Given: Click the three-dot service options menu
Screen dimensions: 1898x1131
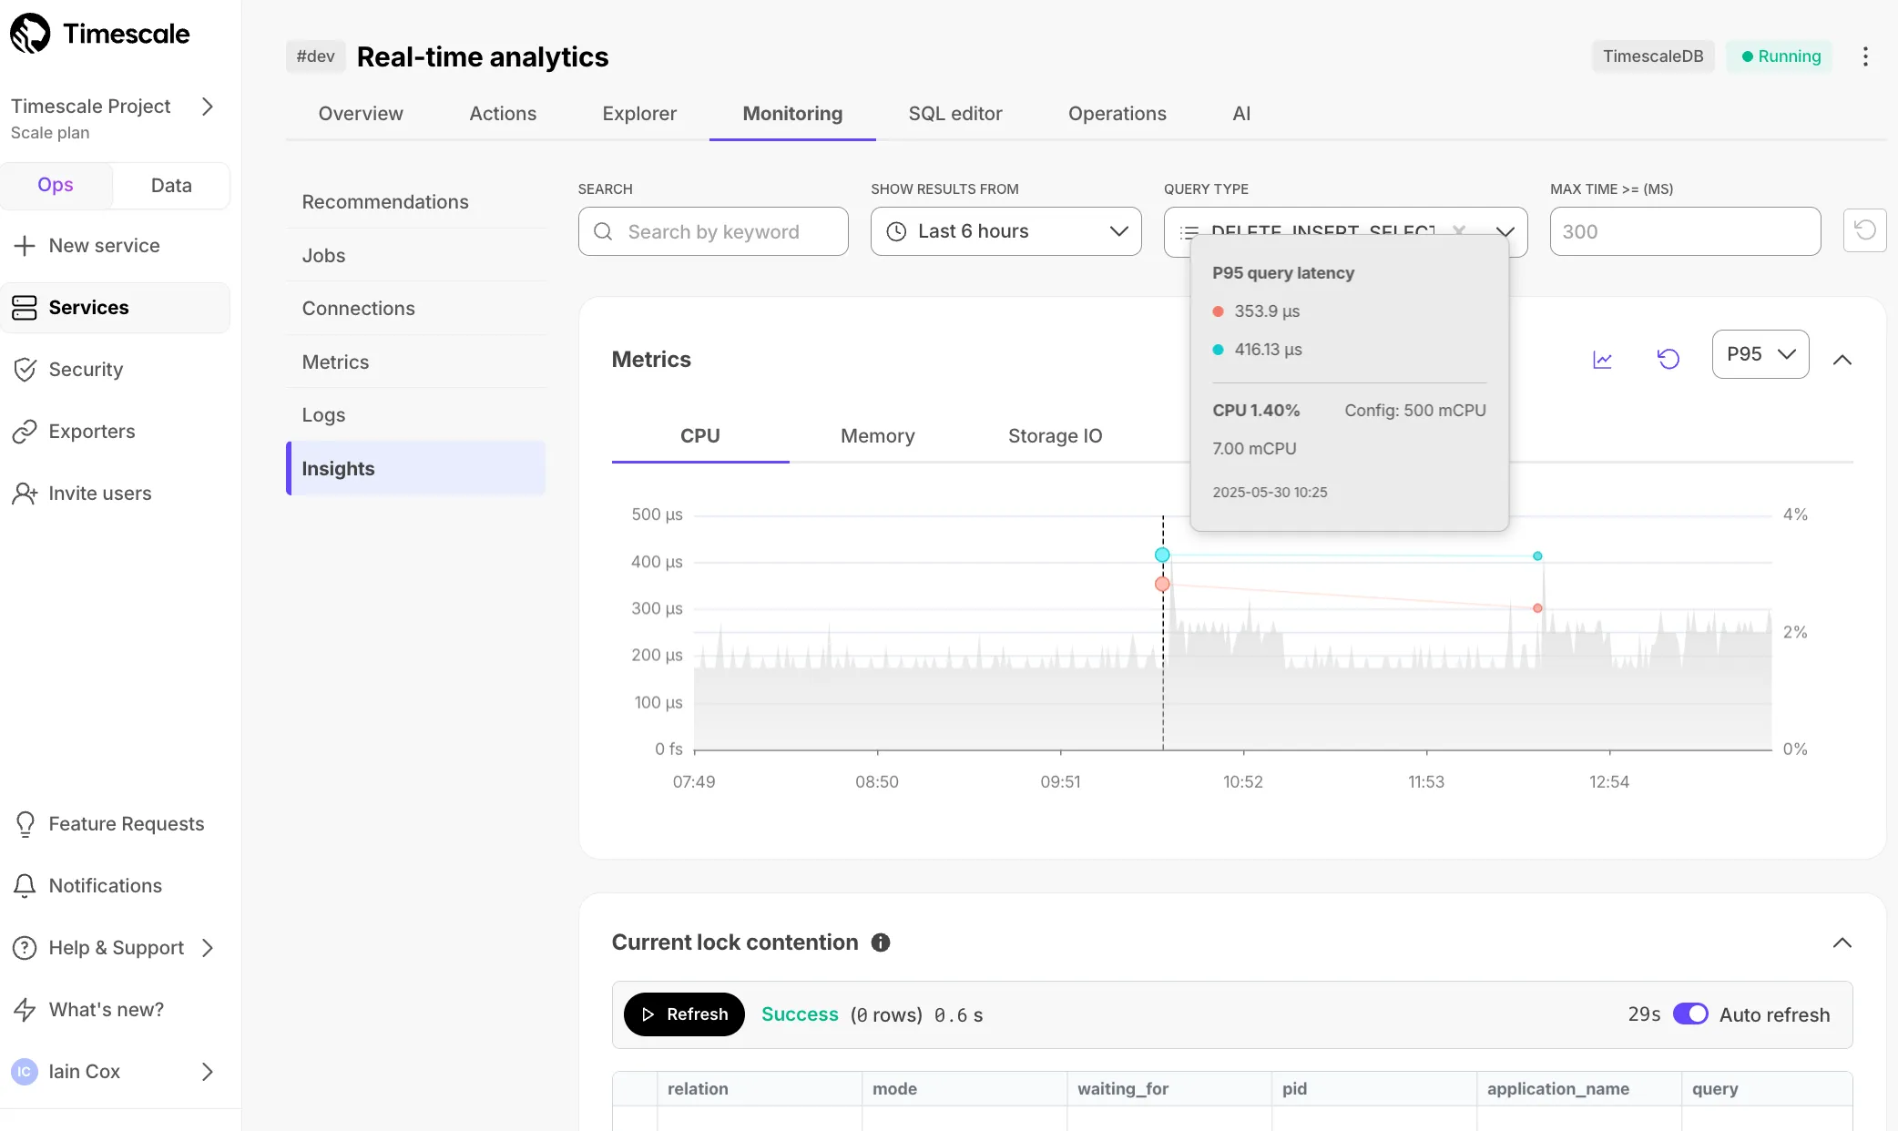Looking at the screenshot, I should click(x=1865, y=56).
